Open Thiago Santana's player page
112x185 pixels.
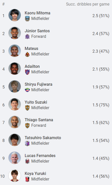click(x=39, y=120)
